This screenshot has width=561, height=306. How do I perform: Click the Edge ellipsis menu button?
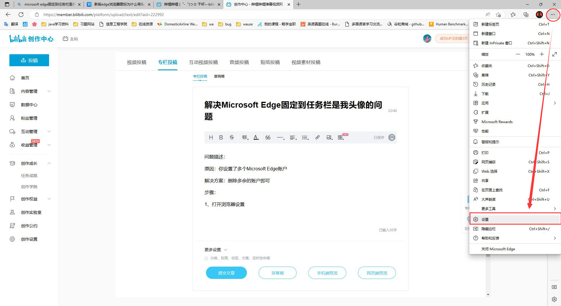click(x=553, y=15)
